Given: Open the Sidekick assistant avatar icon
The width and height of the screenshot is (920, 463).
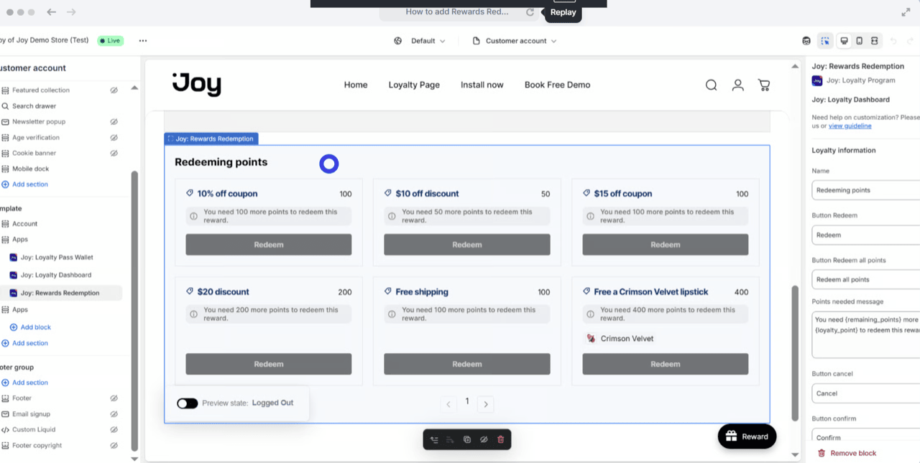Looking at the screenshot, I should [x=806, y=41].
